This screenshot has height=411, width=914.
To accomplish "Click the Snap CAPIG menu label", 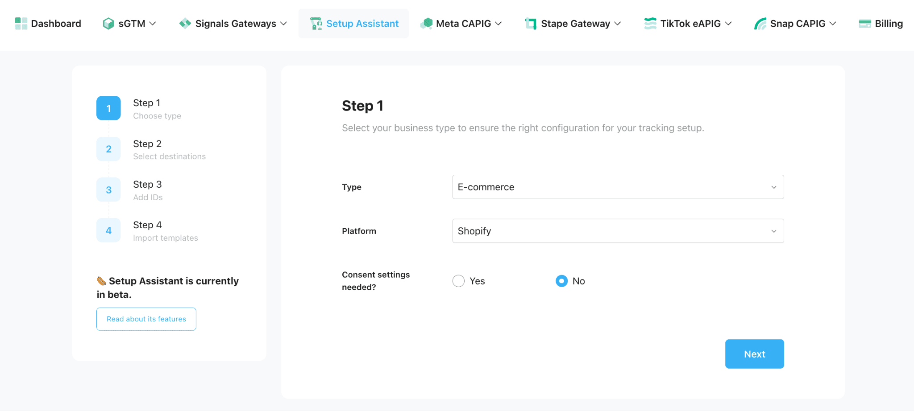I will (x=798, y=24).
